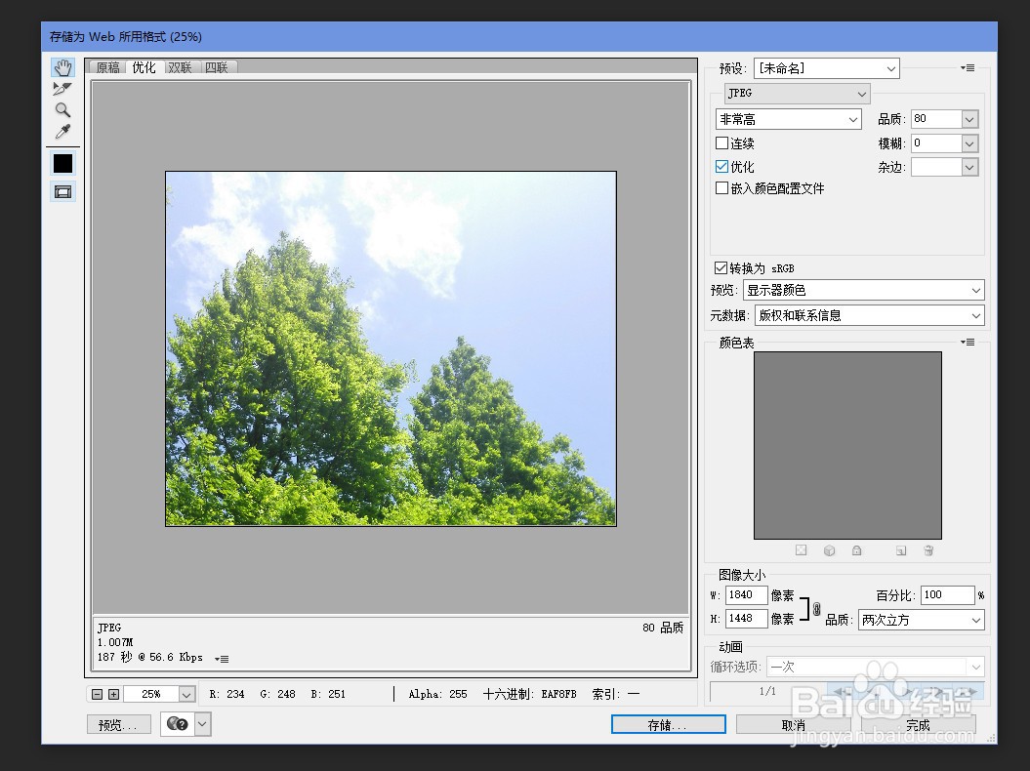Click the zoom out minus icon
This screenshot has height=771, width=1030.
tap(98, 694)
